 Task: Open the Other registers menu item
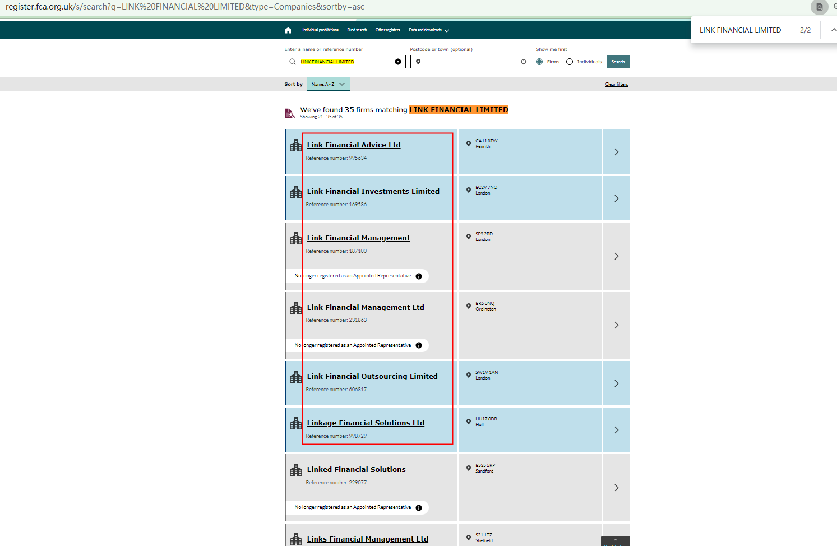pos(388,30)
